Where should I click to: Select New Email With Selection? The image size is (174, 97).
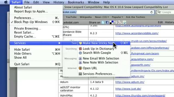click(x=104, y=58)
